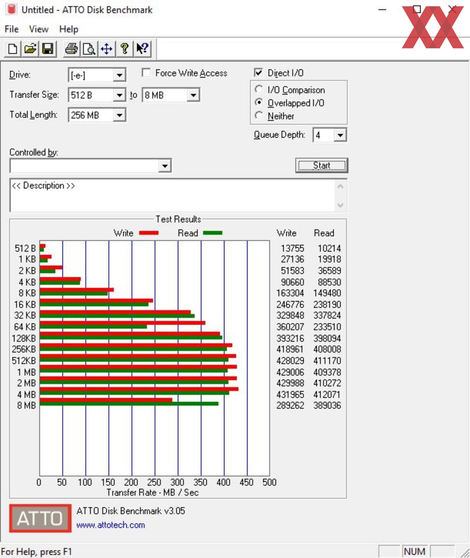Click the red Write legend swatch
This screenshot has height=558, width=470.
point(149,233)
